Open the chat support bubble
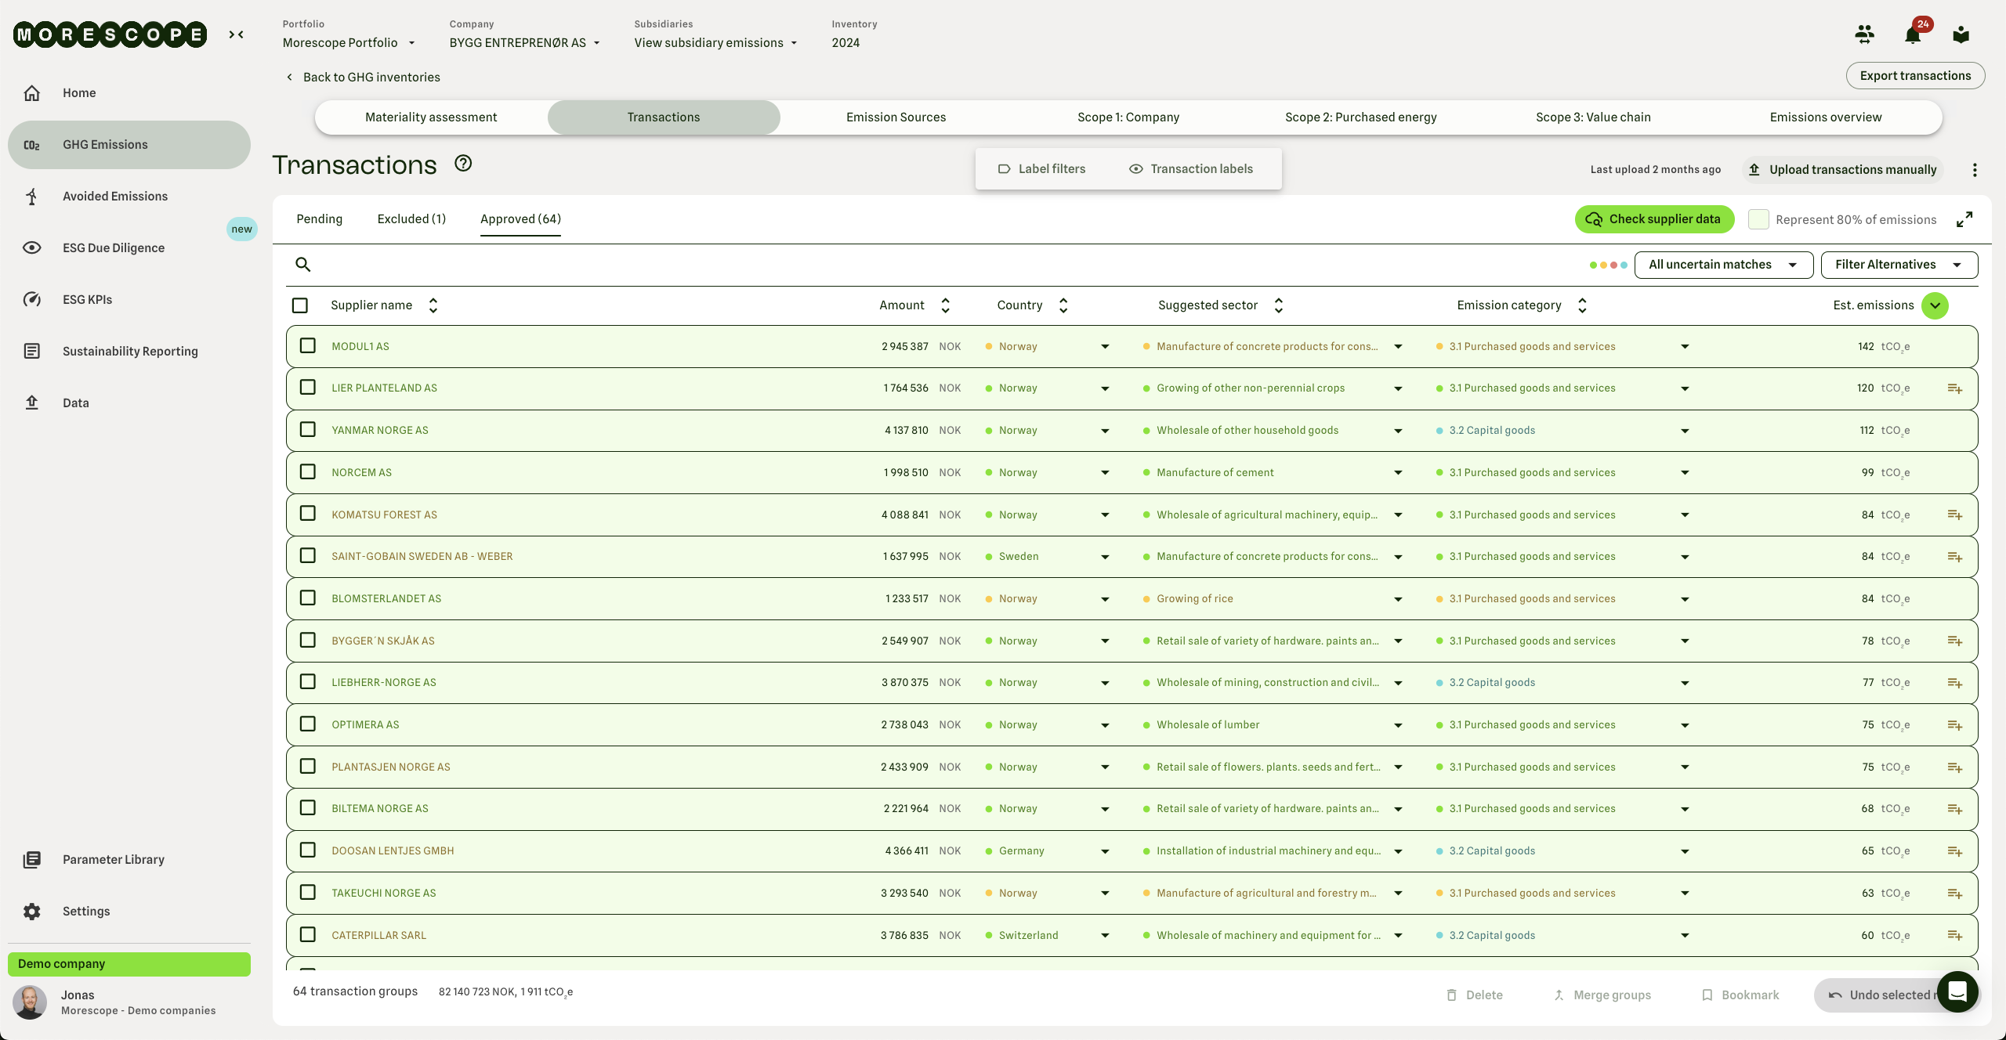 (x=1957, y=991)
